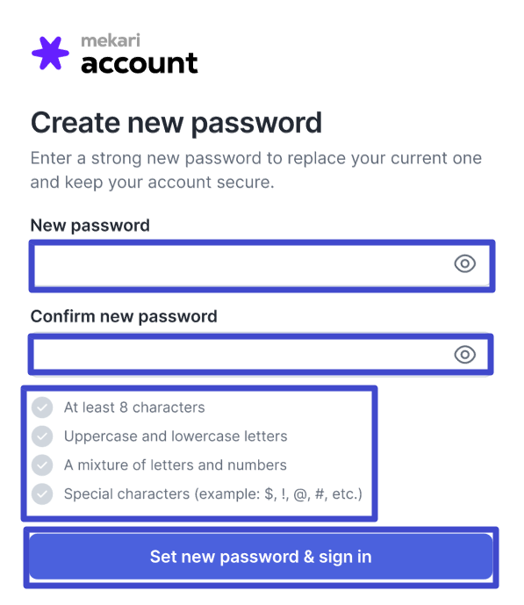Click the letters and numbers check icon
Screen dimensions: 524x605
click(x=42, y=465)
